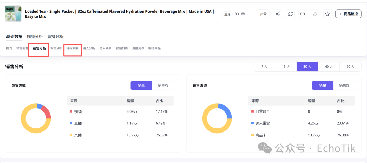Click the 其他 source row label
Image resolution: width=367 pixels, height=163 pixels.
tap(78, 135)
